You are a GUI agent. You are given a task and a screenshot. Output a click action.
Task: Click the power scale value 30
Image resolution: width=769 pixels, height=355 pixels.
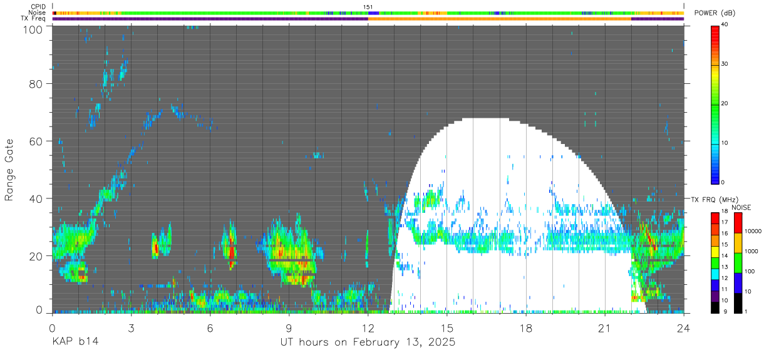[725, 64]
